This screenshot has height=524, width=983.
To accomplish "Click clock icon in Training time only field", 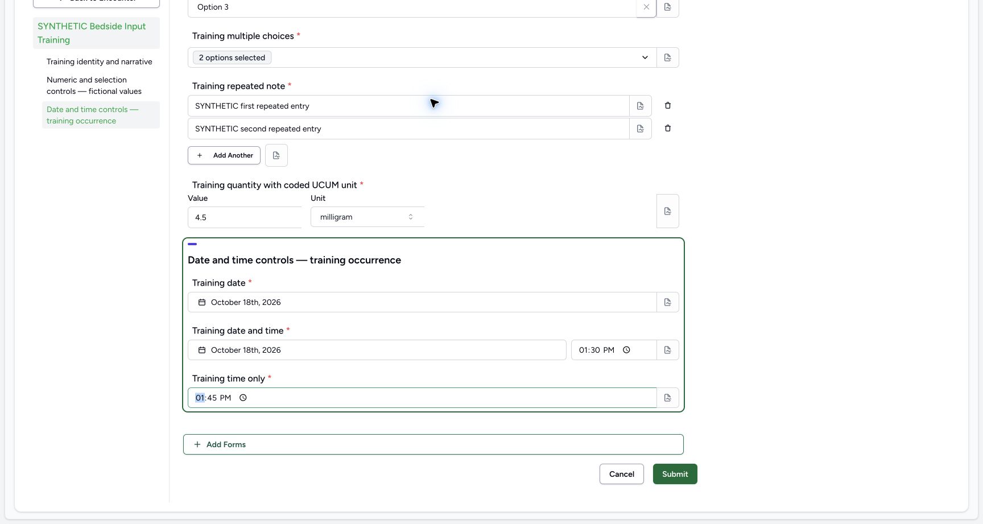I will click(243, 398).
